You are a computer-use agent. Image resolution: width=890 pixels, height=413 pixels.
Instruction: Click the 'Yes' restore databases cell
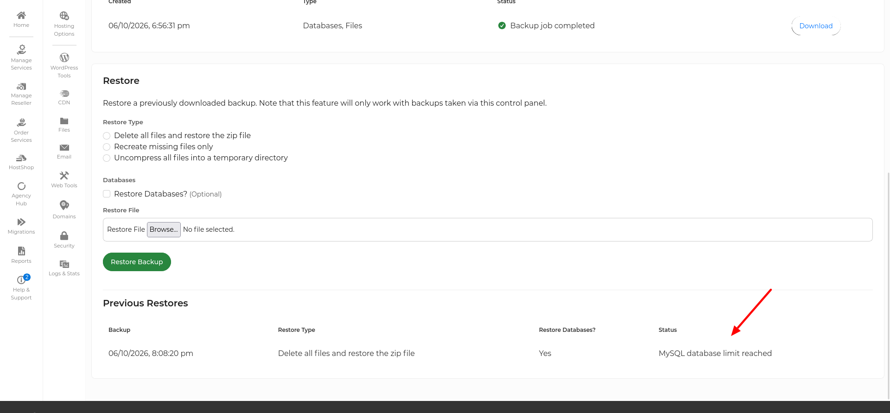(x=545, y=353)
